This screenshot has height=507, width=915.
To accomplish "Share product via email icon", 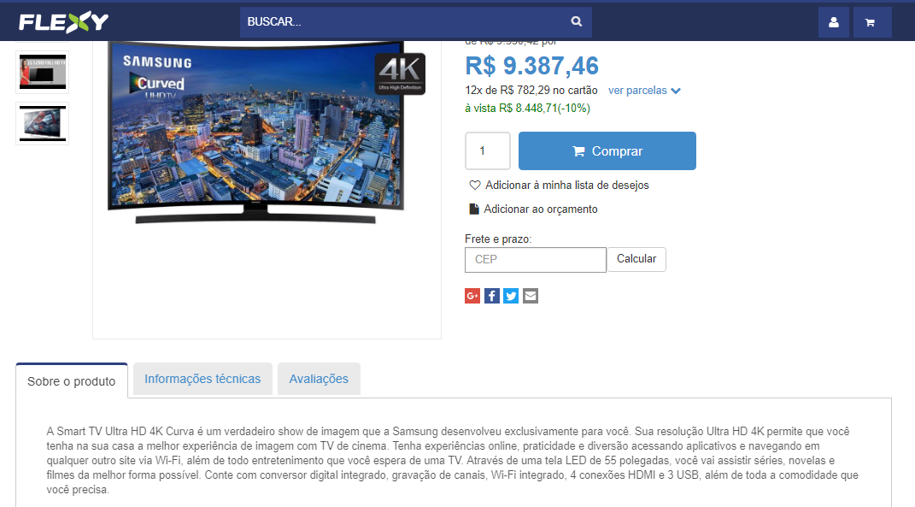I will (x=531, y=296).
